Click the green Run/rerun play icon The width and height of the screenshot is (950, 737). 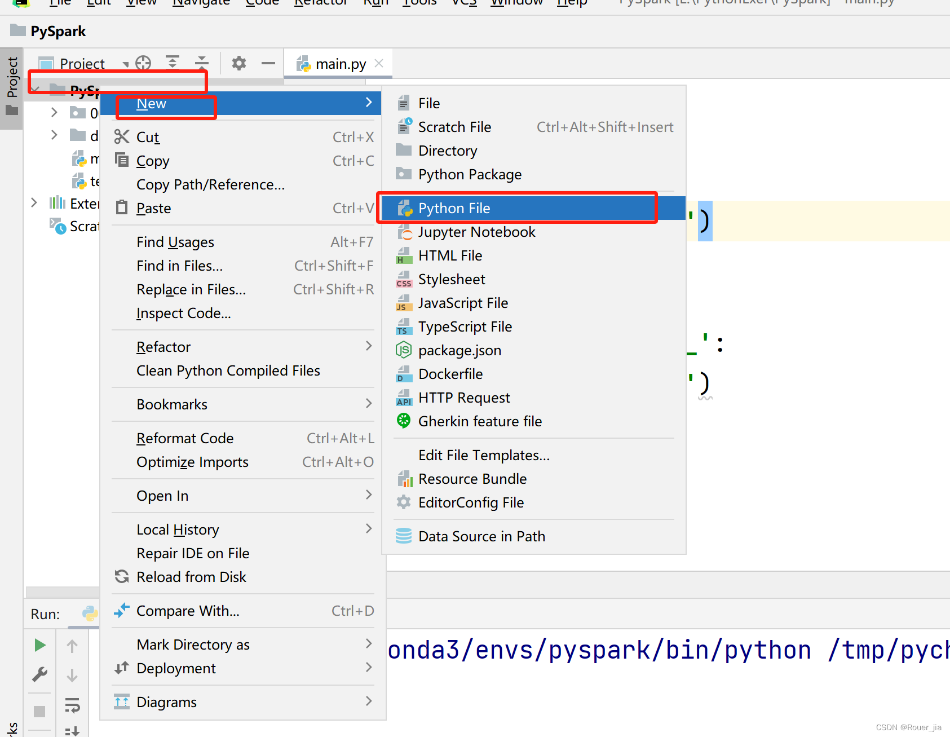tap(39, 645)
